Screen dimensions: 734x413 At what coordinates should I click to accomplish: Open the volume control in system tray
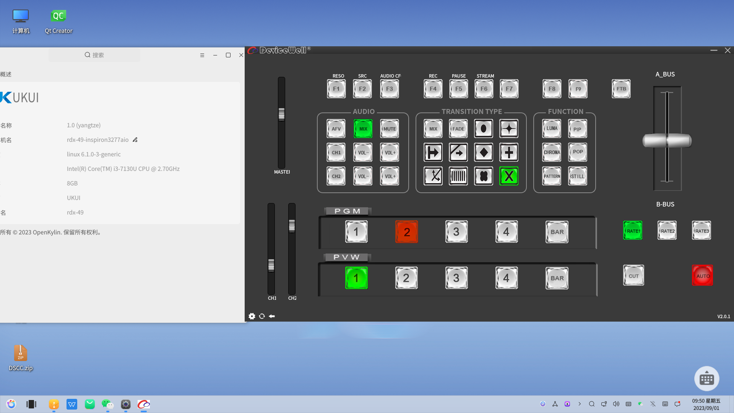coord(616,404)
